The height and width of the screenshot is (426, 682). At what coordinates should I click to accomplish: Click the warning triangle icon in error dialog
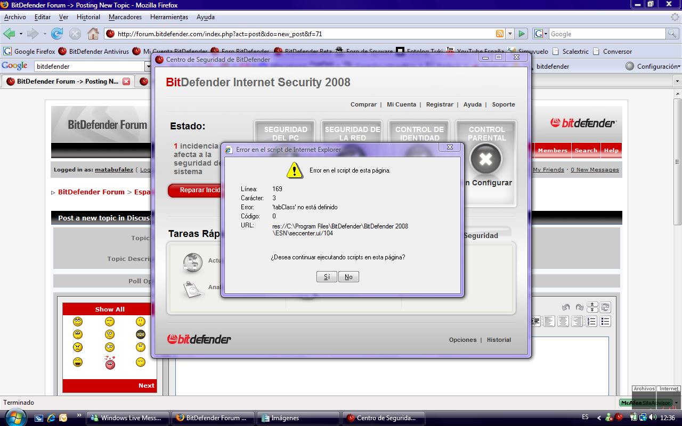tap(295, 170)
